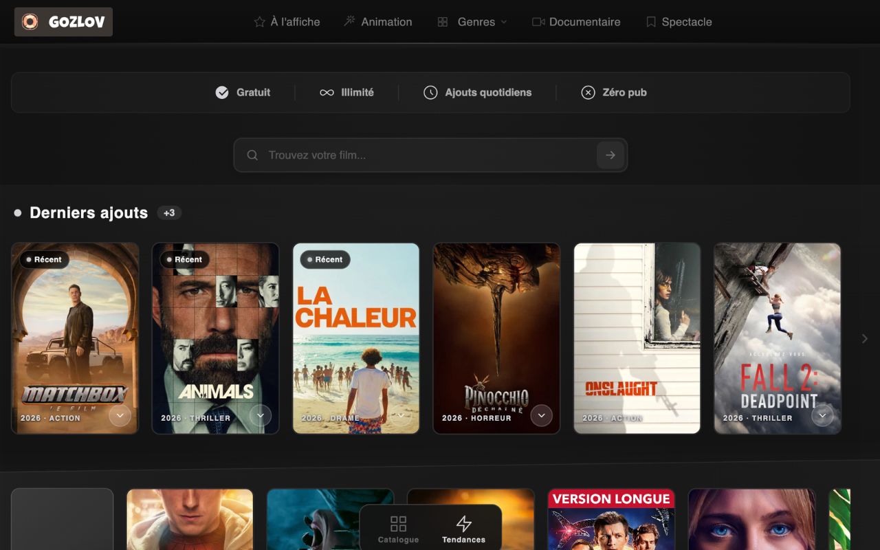Expand the chevron on the Animals card

(261, 415)
